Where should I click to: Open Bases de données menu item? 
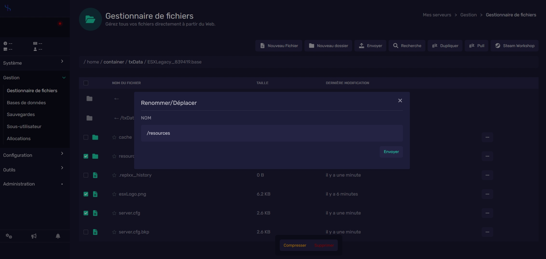click(26, 103)
